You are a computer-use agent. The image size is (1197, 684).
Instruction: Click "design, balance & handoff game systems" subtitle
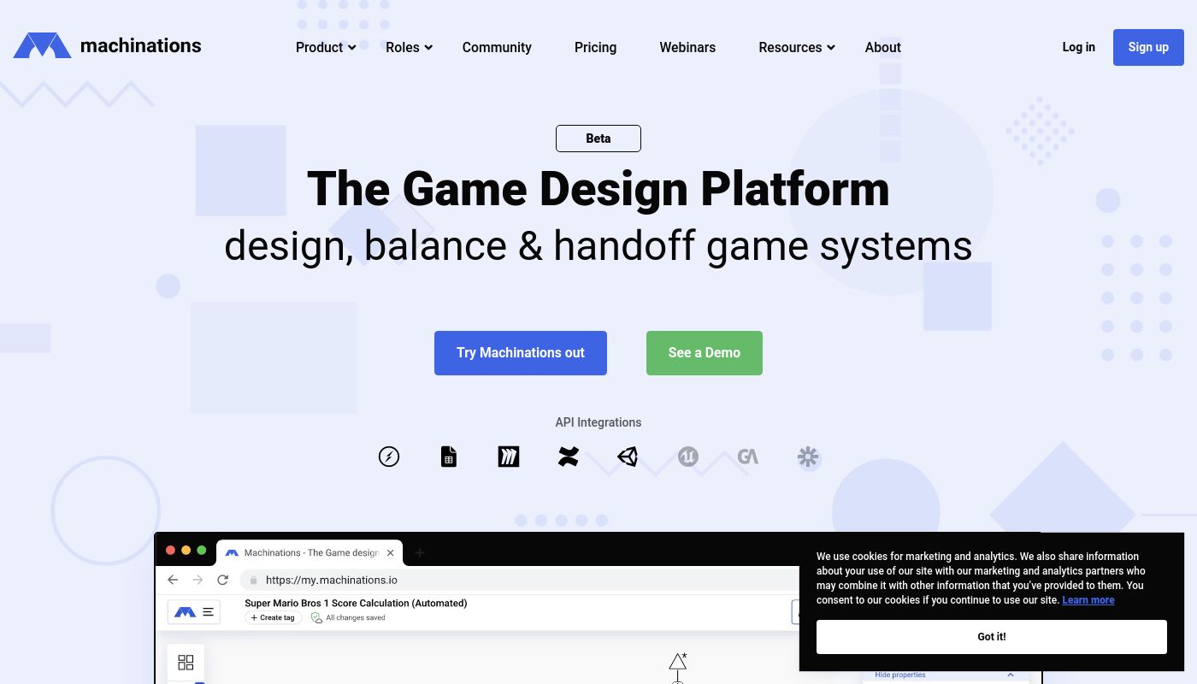click(598, 245)
